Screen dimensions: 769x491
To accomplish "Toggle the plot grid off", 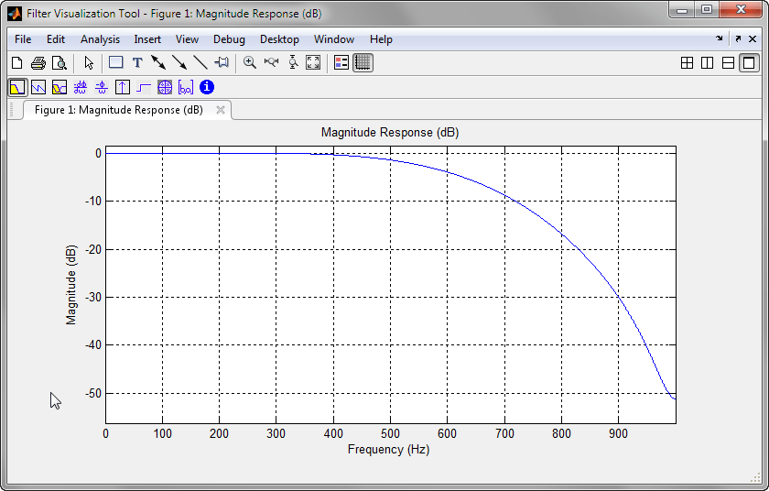I will [363, 63].
